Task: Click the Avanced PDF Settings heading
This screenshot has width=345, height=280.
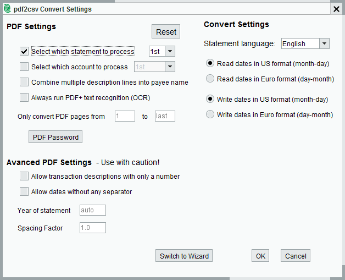Action: [x=49, y=162]
